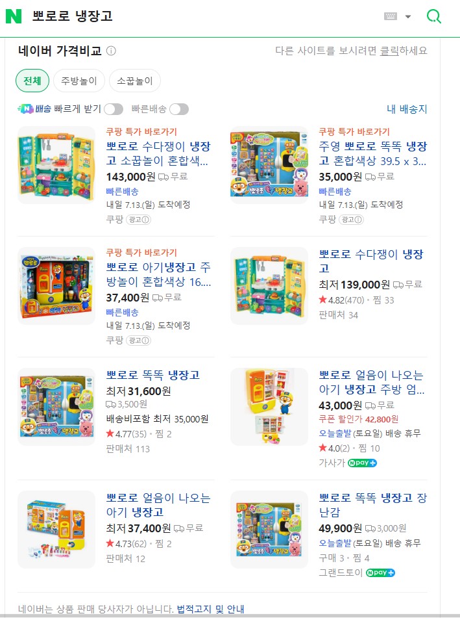This screenshot has height=618, width=460.
Task: Open the 내 배송지 link
Action: (407, 109)
